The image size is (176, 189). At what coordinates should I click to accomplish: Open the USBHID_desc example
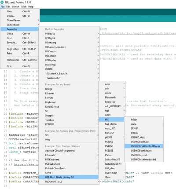(x=144, y=137)
